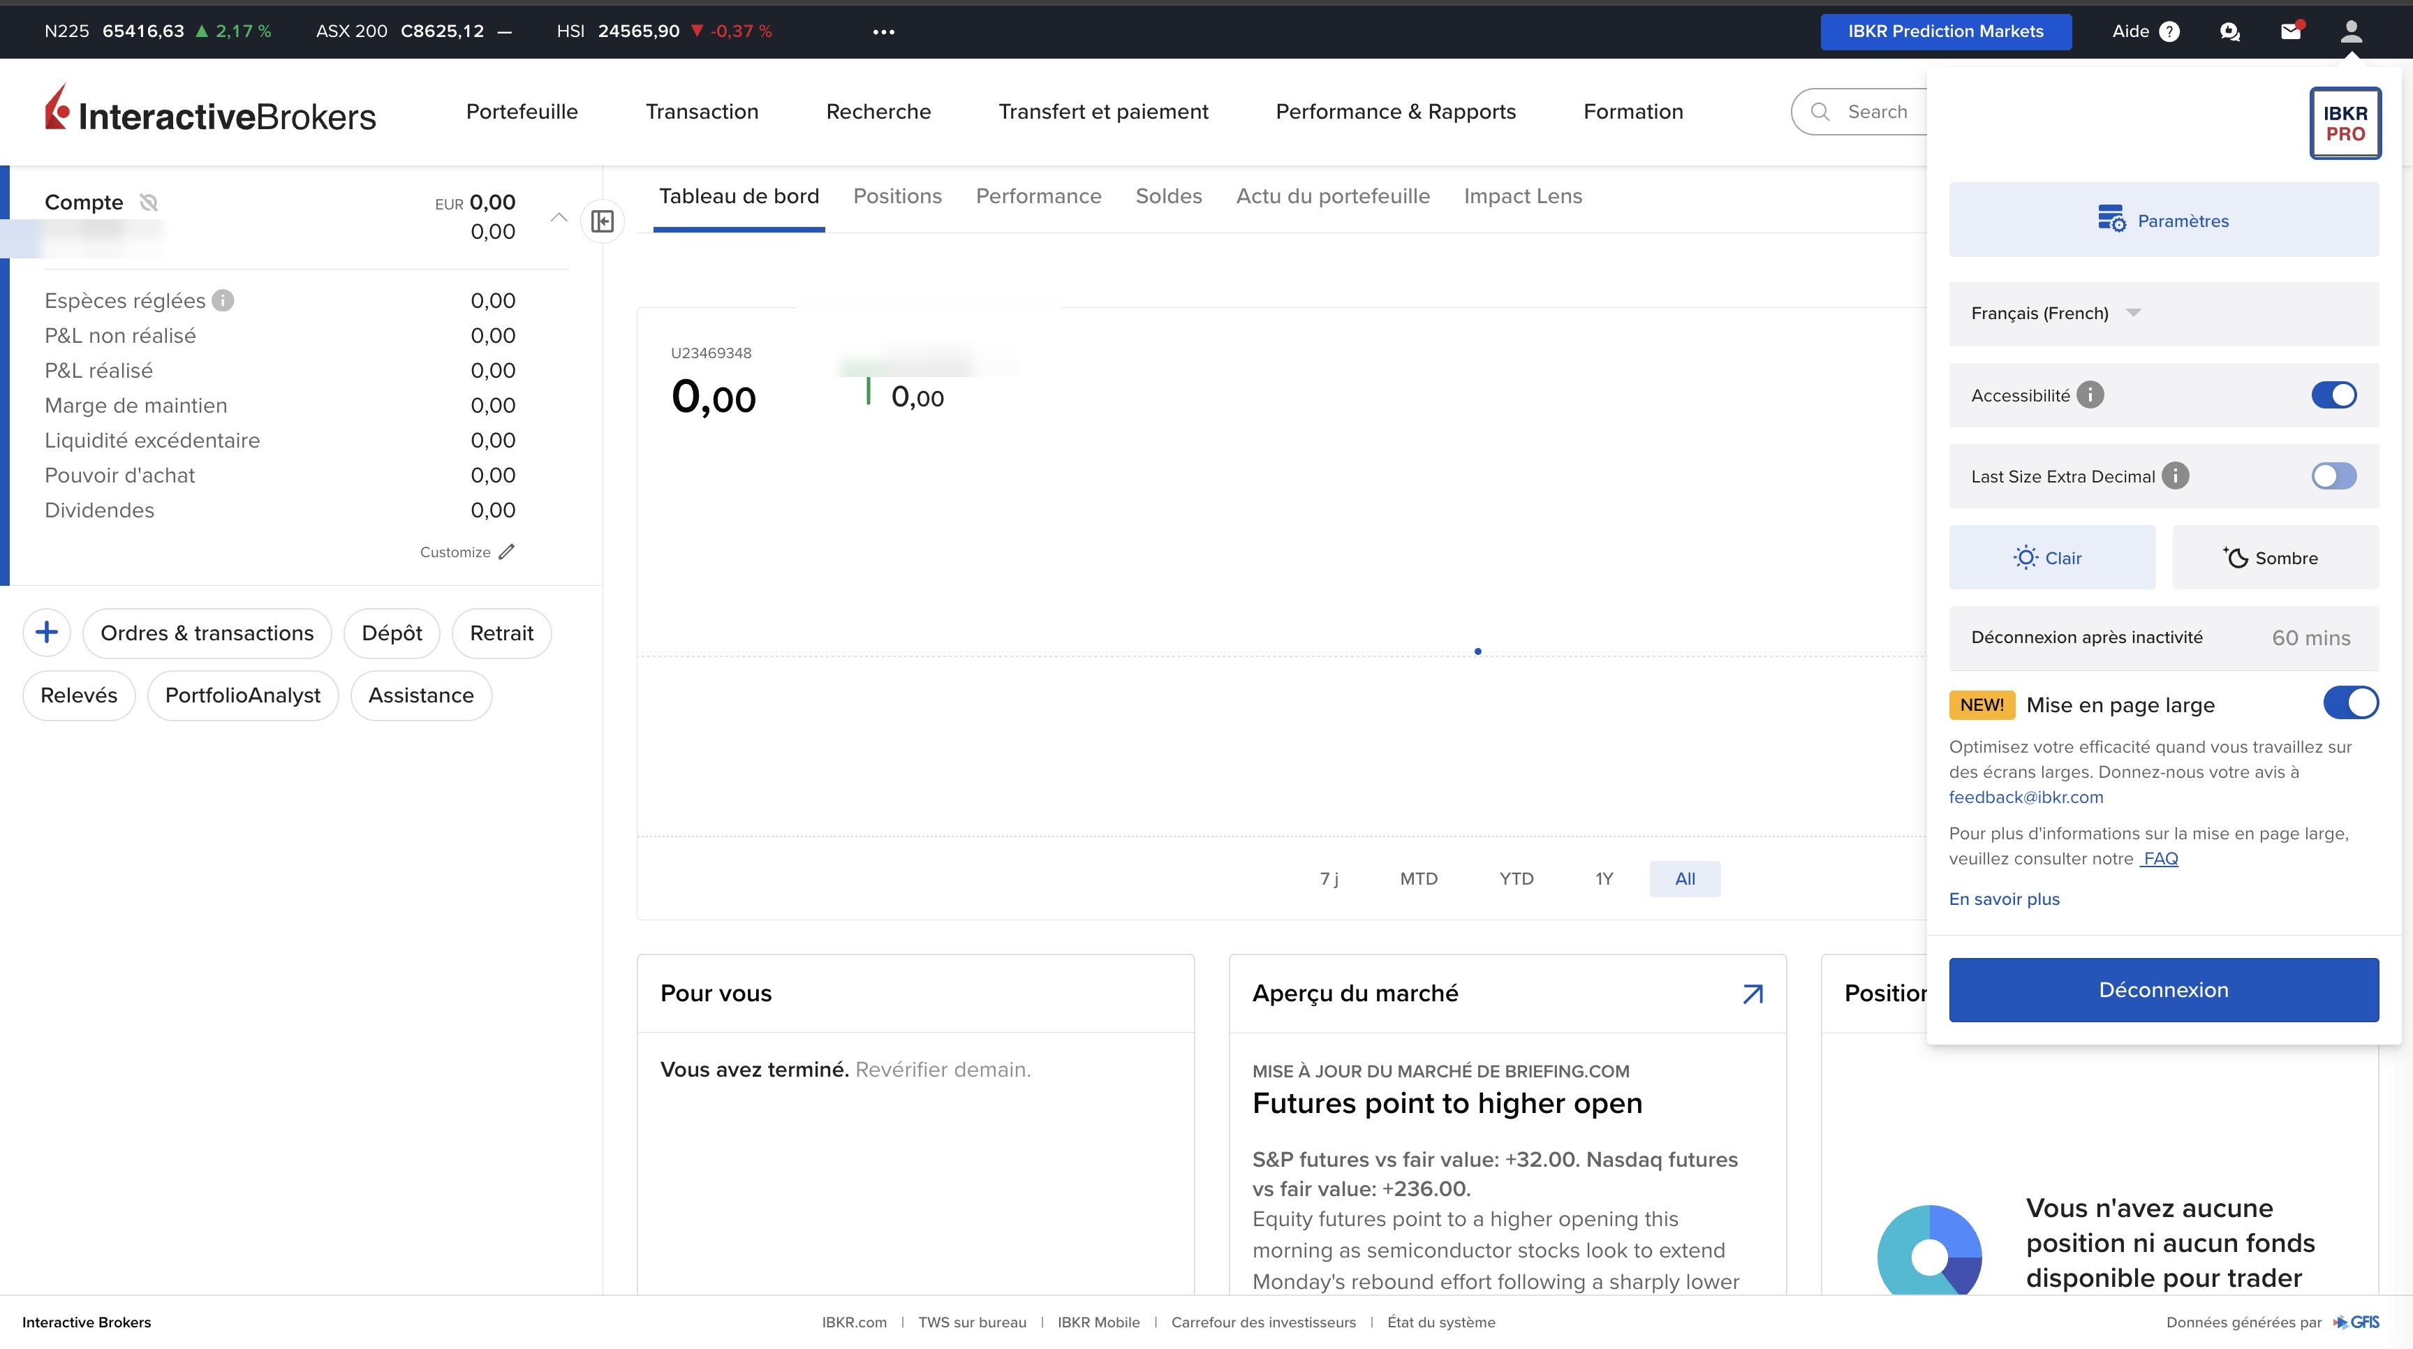Screen dimensions: 2413x1349
Task: Click the Espèces réglées info icon
Action: (x=222, y=301)
